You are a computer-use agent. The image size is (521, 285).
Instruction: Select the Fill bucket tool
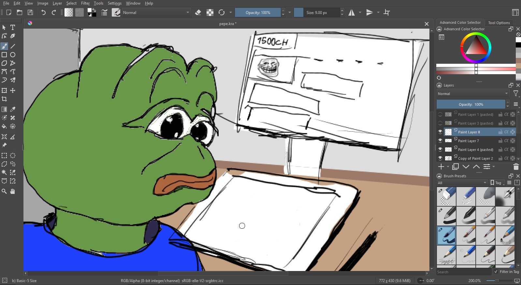click(x=4, y=126)
